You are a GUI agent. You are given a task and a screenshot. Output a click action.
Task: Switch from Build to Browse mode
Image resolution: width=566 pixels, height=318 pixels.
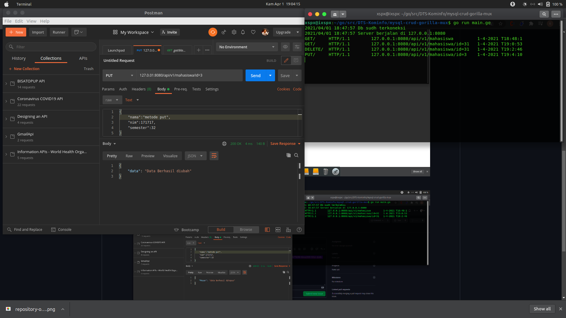246,229
